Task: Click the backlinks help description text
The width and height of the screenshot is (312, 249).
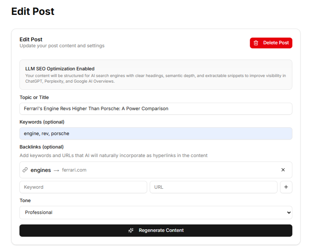Action: pyautogui.click(x=114, y=156)
